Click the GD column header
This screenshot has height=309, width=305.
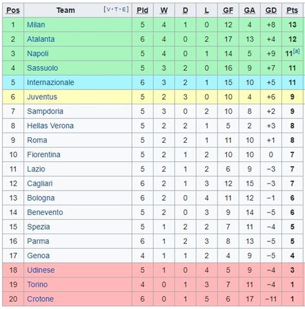coord(271,10)
